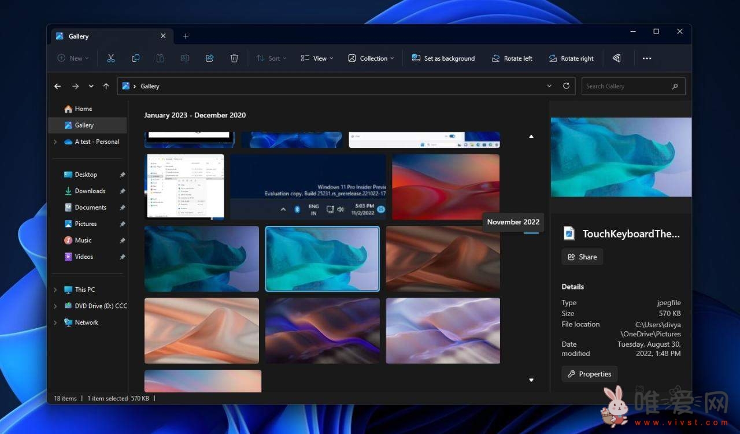Expand Network tree node
Viewport: 740px width, 434px height.
point(55,322)
